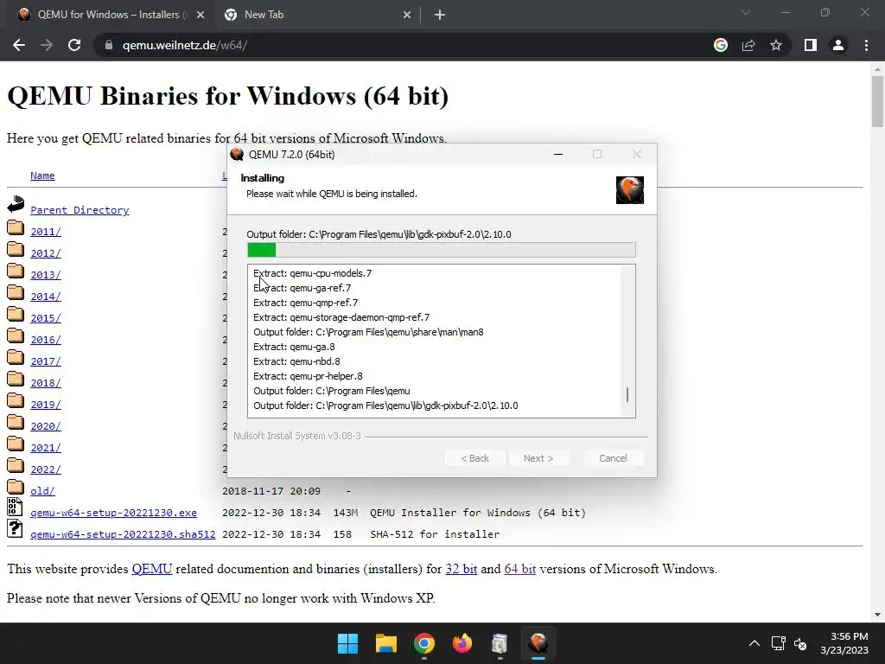Share this page using the share icon
The image size is (885, 664).
pos(748,45)
